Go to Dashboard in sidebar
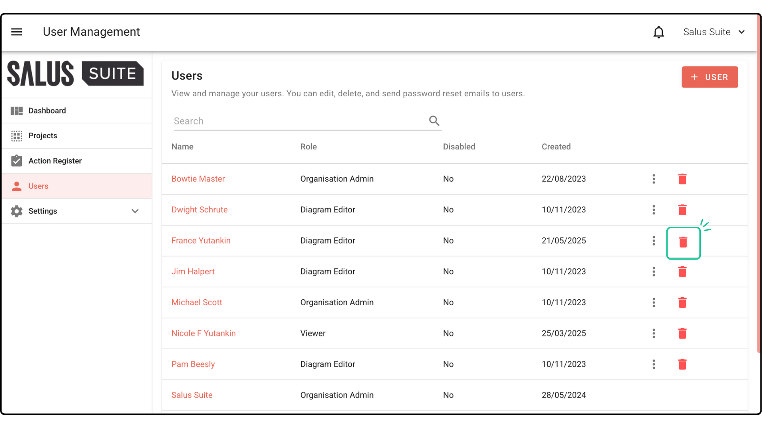The height and width of the screenshot is (428, 762). pyautogui.click(x=47, y=111)
